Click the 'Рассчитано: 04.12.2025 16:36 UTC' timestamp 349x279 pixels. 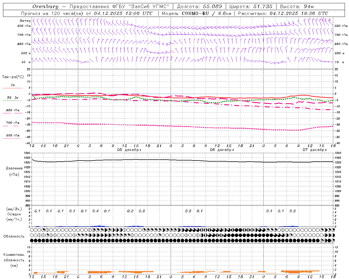pos(283,13)
